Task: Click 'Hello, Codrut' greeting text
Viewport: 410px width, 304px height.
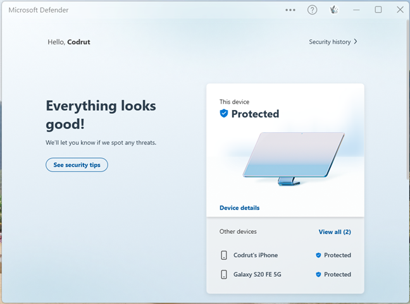Action: coord(69,42)
